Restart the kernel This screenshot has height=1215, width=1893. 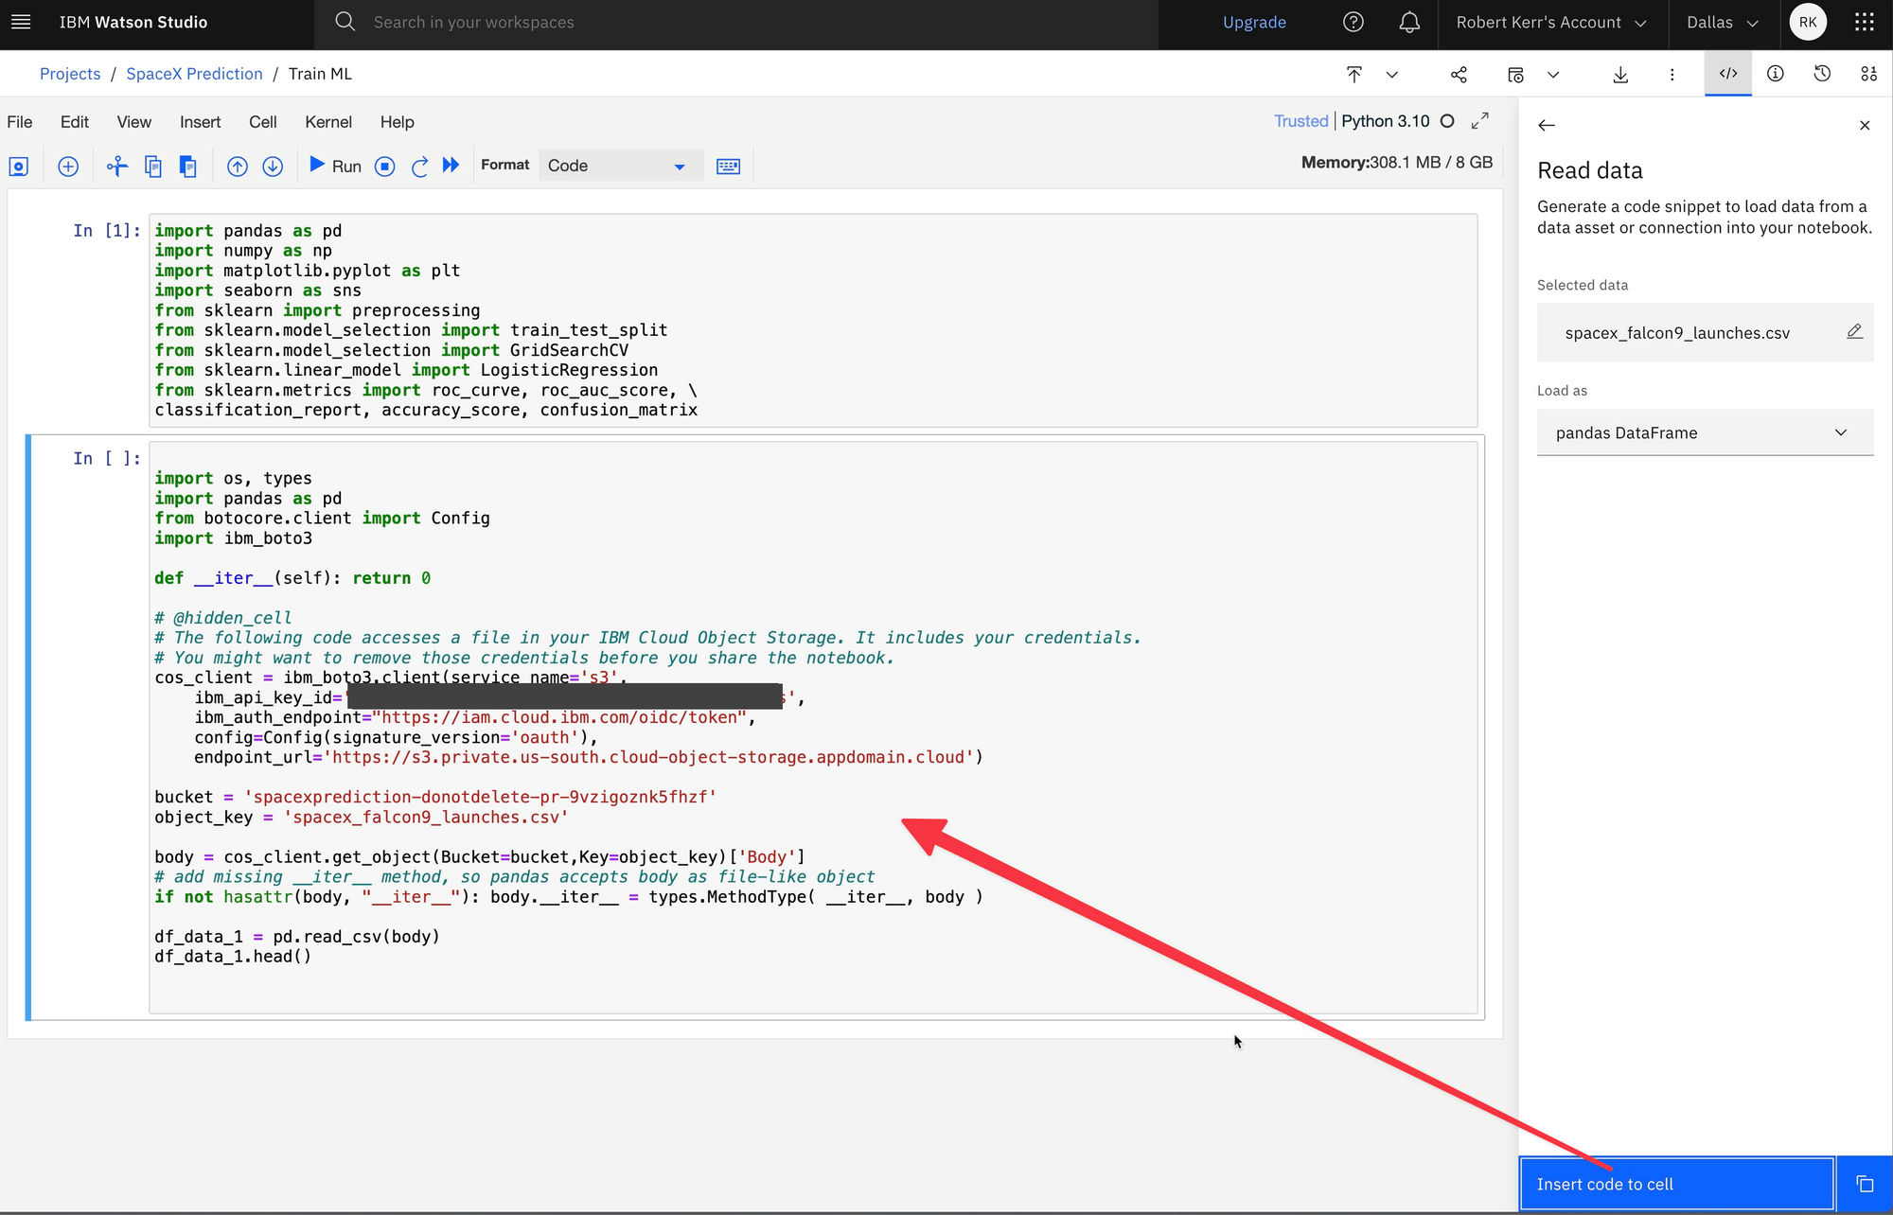[419, 167]
